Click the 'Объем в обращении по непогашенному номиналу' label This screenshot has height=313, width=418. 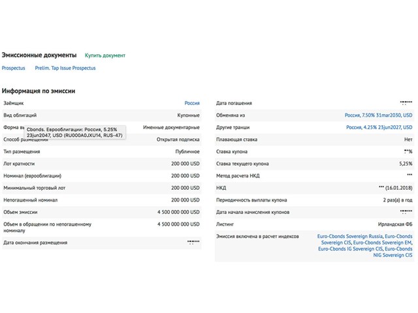pos(47,228)
